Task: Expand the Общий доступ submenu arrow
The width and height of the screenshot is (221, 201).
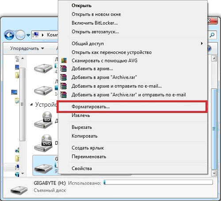Action: (x=202, y=43)
